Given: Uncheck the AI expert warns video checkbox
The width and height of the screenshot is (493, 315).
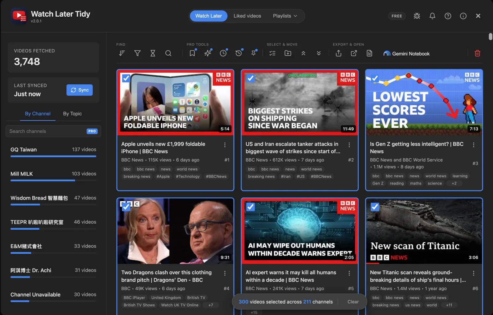Looking at the screenshot, I should point(251,207).
